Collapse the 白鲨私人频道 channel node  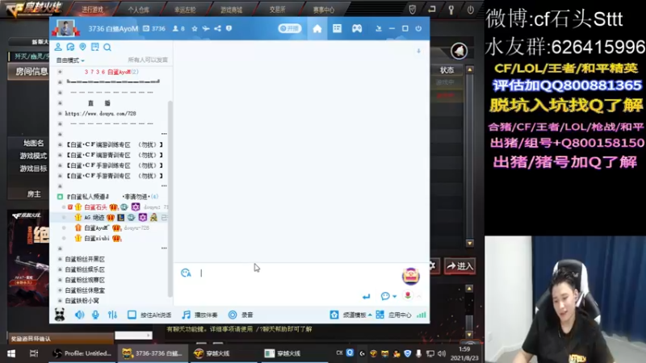(x=60, y=197)
